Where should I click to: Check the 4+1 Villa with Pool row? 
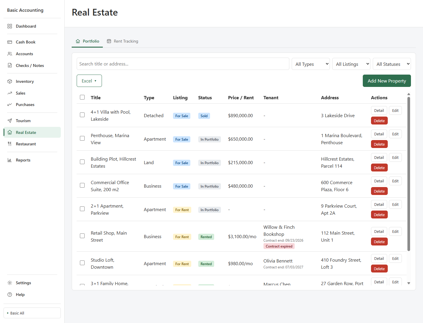(x=82, y=115)
